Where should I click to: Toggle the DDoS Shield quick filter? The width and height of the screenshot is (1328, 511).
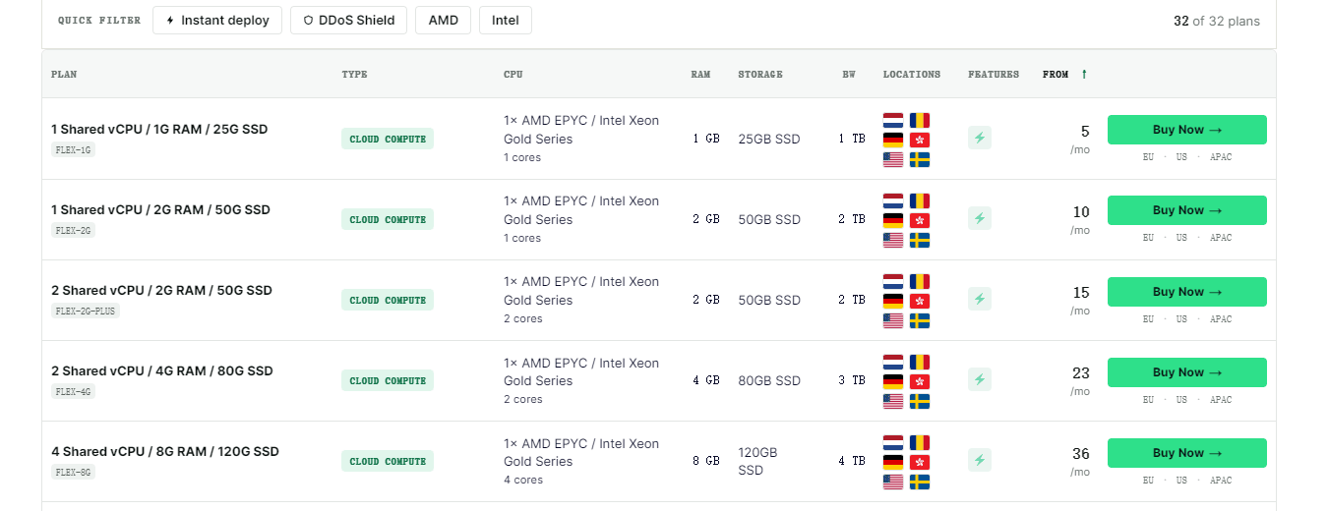click(348, 20)
